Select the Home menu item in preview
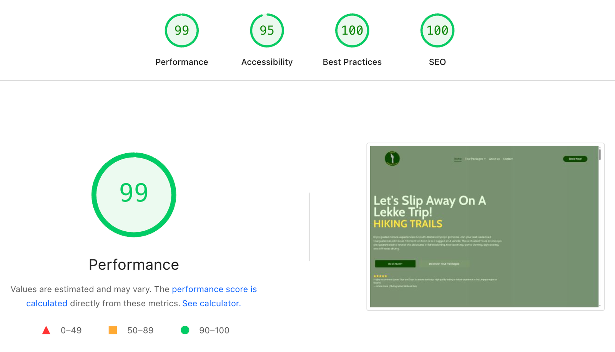This screenshot has height=352, width=615. [x=457, y=159]
